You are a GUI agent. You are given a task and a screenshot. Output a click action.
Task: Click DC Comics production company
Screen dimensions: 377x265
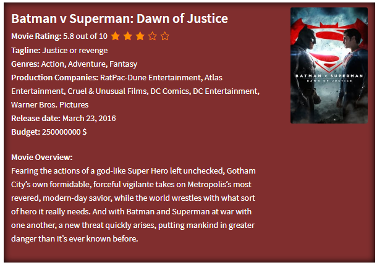pyautogui.click(x=171, y=91)
